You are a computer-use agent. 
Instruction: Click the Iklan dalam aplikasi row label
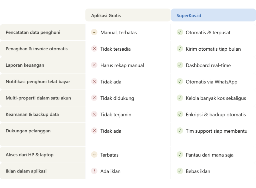[26, 171]
